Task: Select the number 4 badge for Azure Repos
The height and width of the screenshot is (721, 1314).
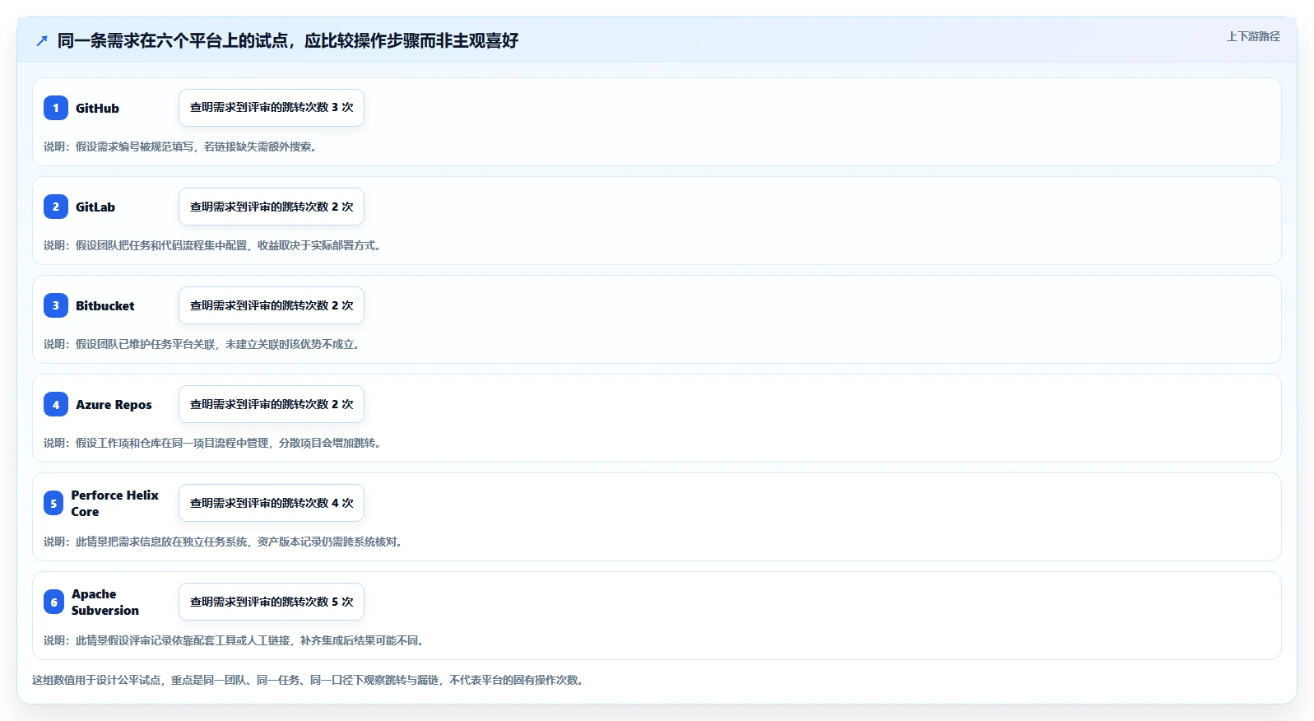Action: pyautogui.click(x=56, y=404)
